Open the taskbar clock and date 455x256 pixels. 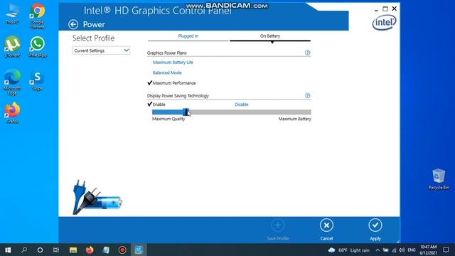coord(428,250)
